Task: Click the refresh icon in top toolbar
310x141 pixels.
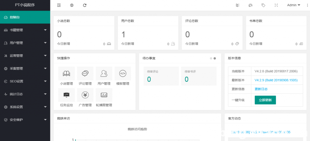Action: 85,5
